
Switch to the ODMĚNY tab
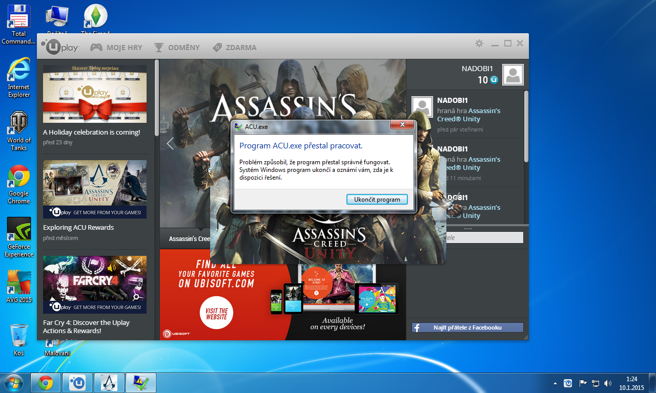tap(177, 48)
